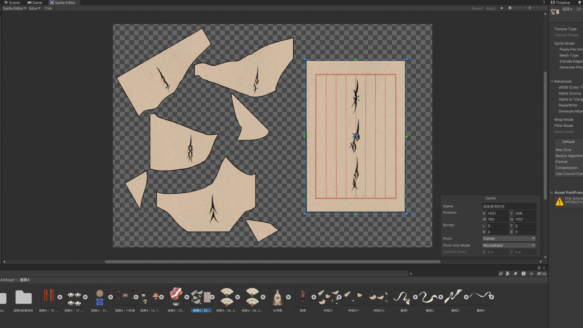The width and height of the screenshot is (583, 328).
Task: Switch to the Game tab
Action: (35, 2)
